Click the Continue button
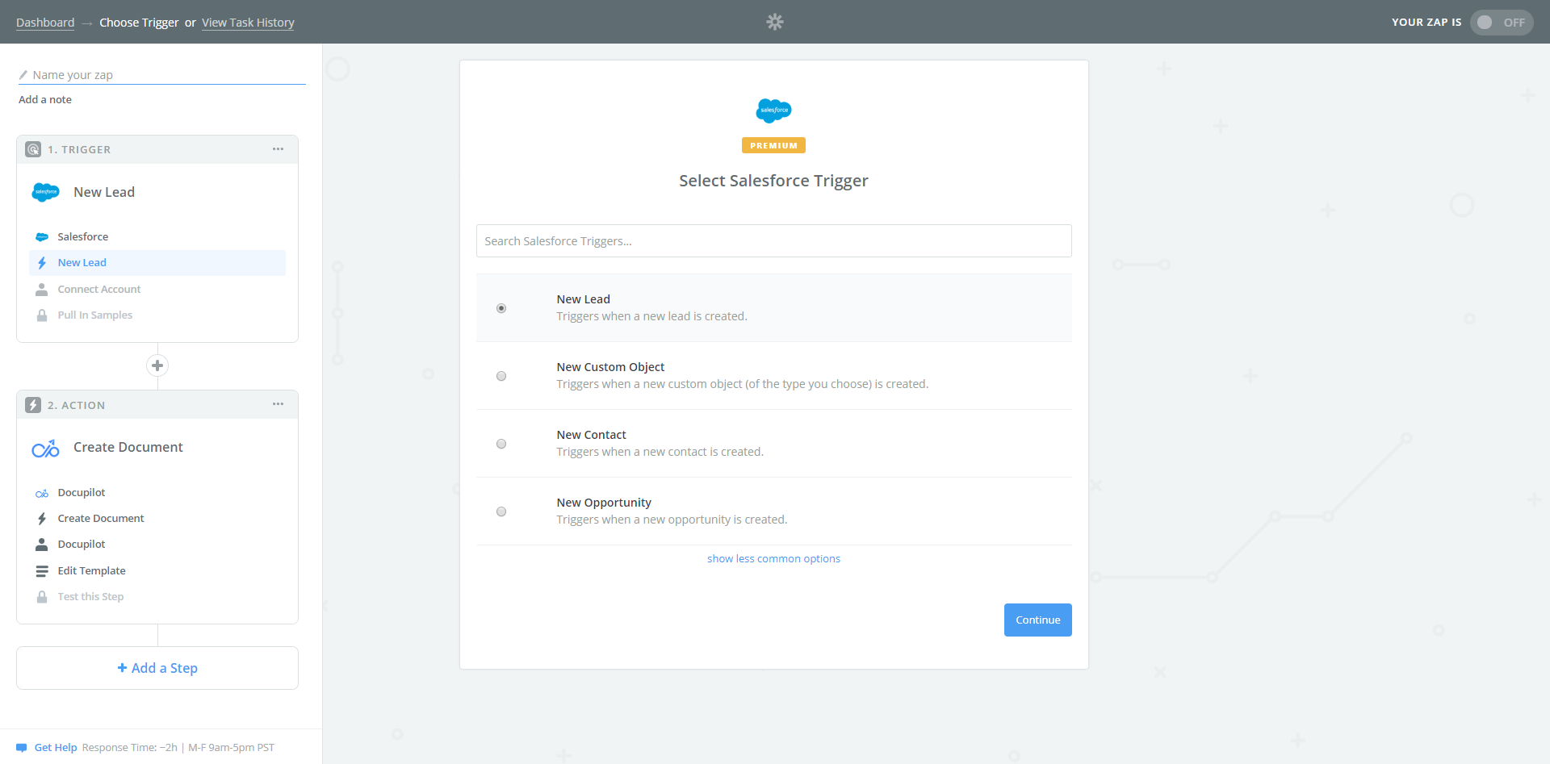 [1037, 620]
